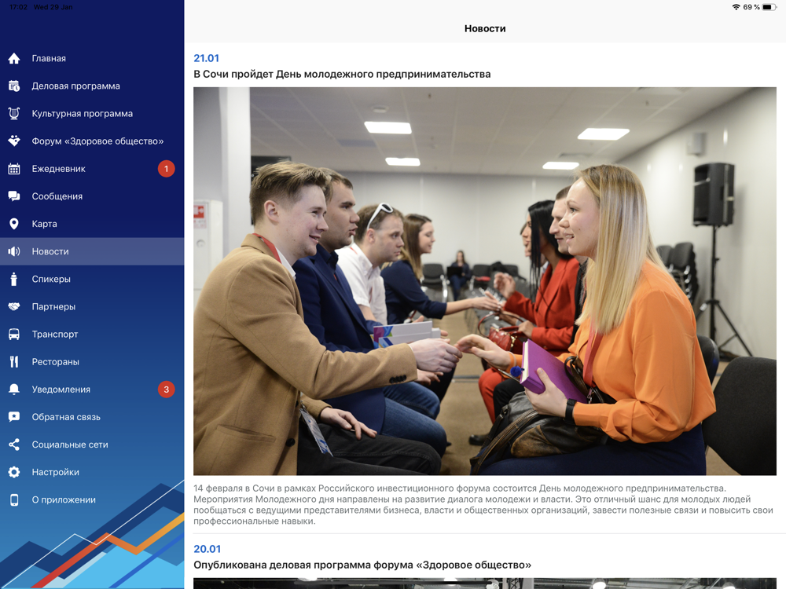Open article about День молодежного предпринимательства
786x589 pixels.
[x=342, y=74]
